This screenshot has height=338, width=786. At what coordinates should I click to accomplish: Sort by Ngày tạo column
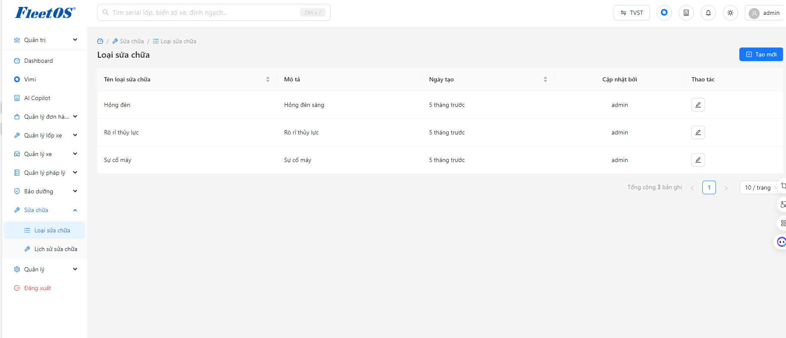pyautogui.click(x=545, y=79)
